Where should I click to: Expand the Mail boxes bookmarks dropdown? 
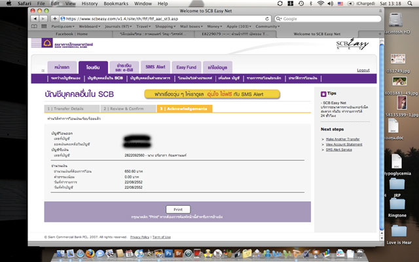click(x=191, y=26)
